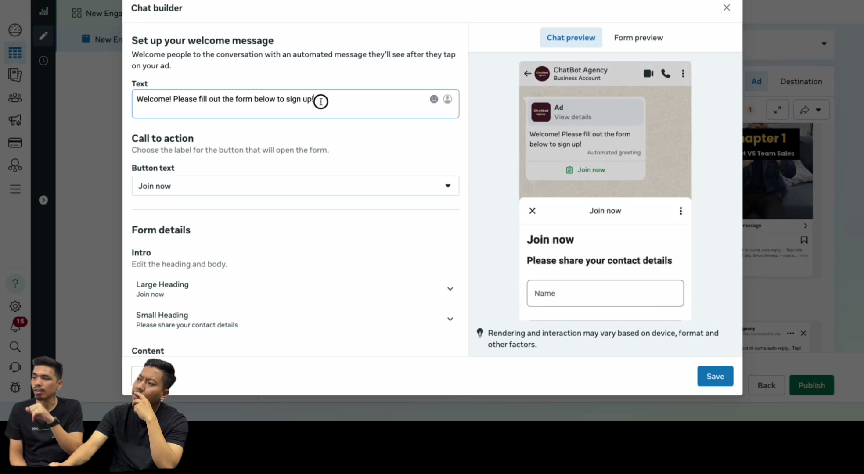Click the Back button

766,385
